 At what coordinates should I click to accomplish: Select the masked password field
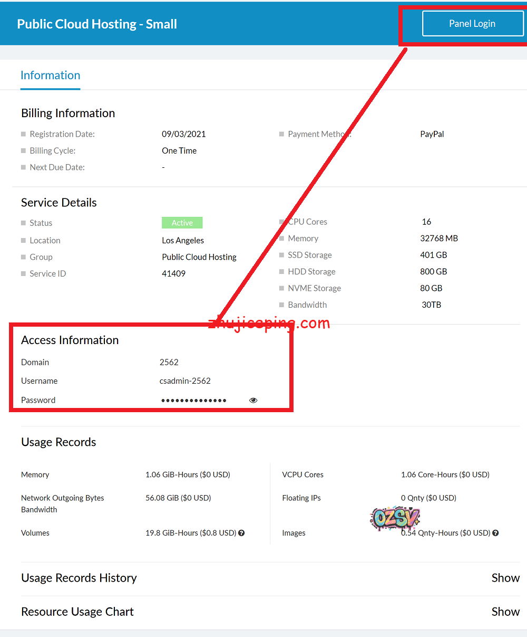point(193,401)
